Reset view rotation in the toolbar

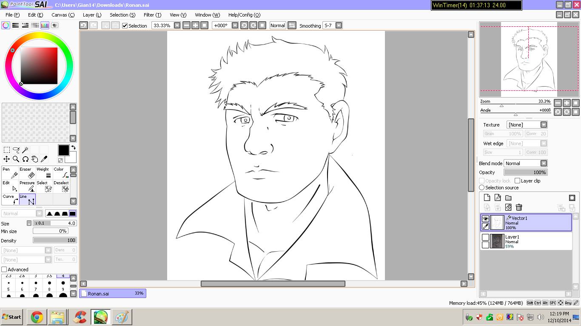click(x=262, y=25)
